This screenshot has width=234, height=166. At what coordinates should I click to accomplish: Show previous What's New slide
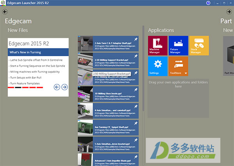pyautogui.click(x=57, y=87)
